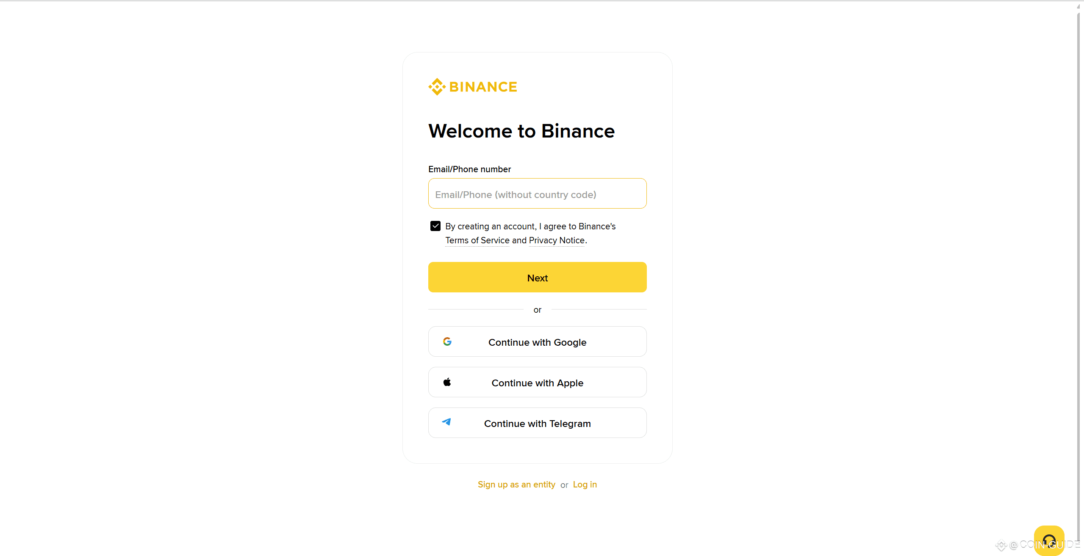The height and width of the screenshot is (556, 1084).
Task: Continue with Apple sign-up
Action: [x=537, y=382]
